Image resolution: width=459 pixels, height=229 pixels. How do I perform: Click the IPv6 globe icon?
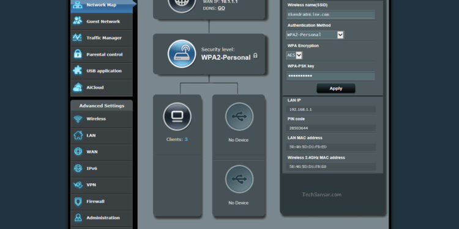click(78, 169)
